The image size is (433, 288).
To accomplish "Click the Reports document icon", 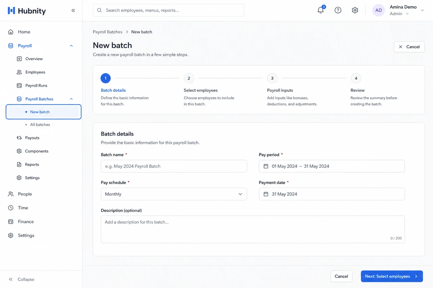I will (x=19, y=164).
